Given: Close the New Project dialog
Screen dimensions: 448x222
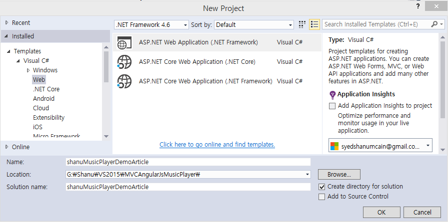Looking at the screenshot, I should point(436,6).
